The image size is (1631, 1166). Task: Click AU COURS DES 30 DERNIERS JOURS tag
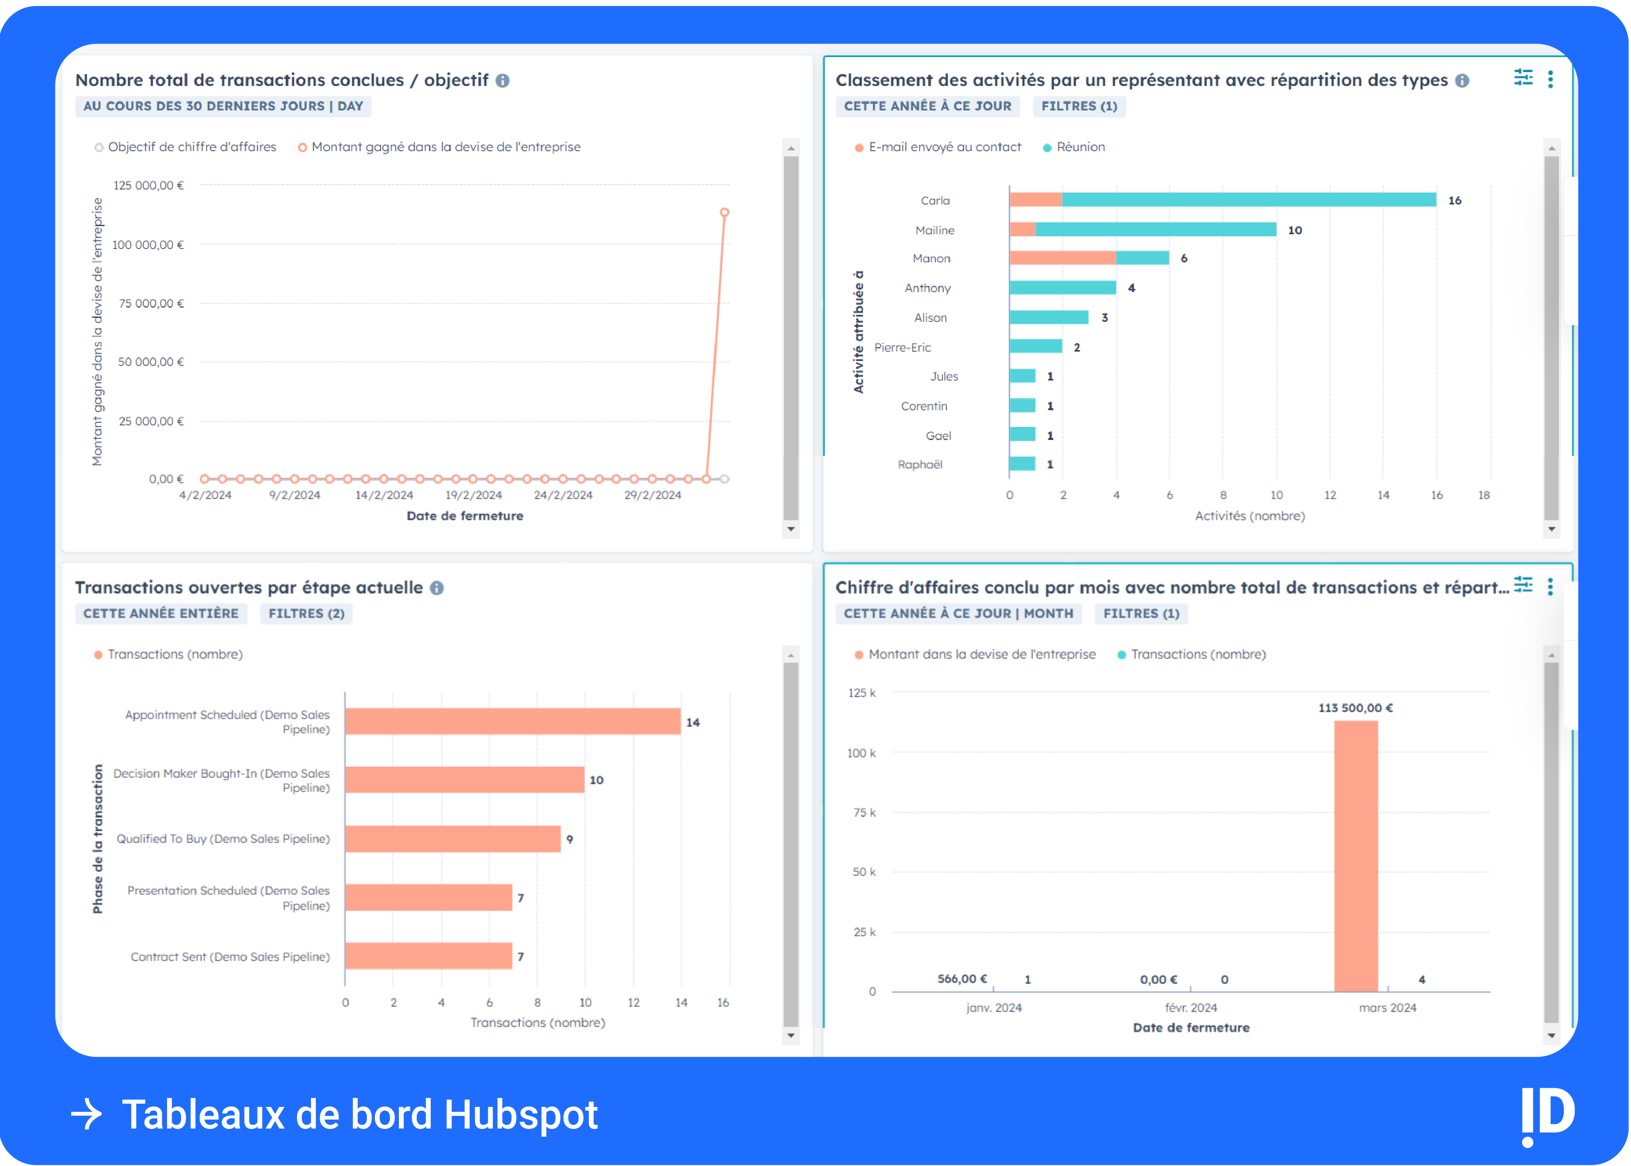[222, 106]
